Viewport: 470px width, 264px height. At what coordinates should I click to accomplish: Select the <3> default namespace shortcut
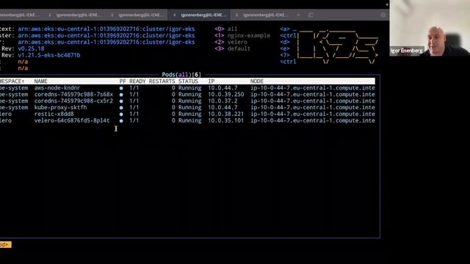232,49
